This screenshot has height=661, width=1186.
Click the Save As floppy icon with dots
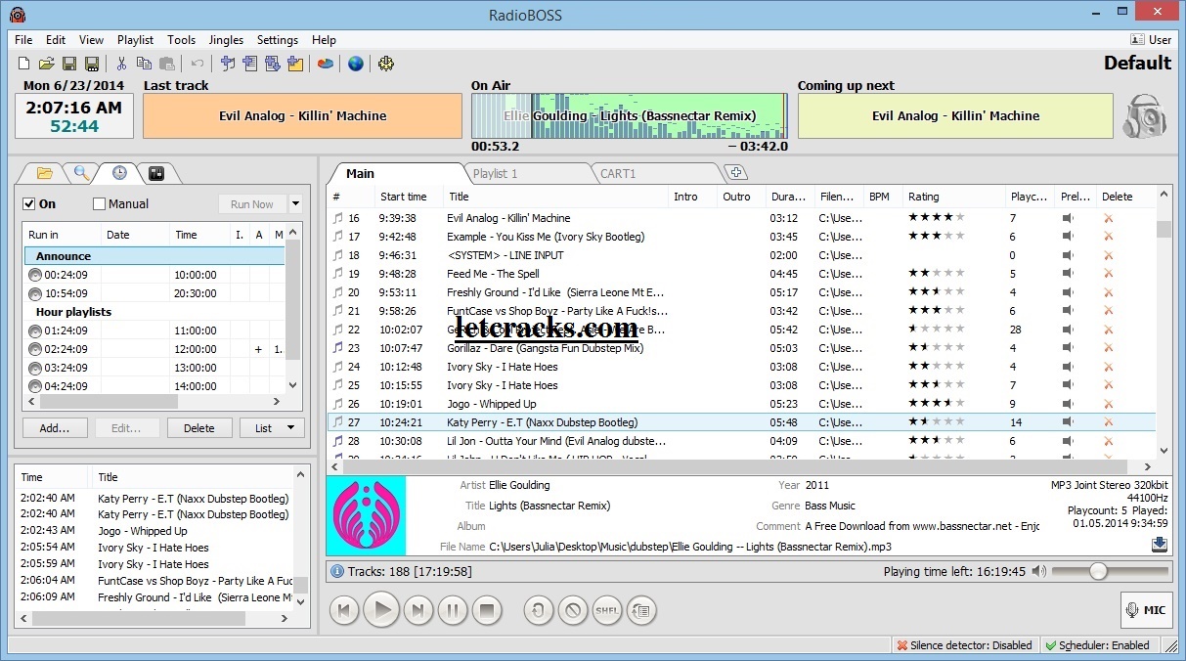point(92,64)
